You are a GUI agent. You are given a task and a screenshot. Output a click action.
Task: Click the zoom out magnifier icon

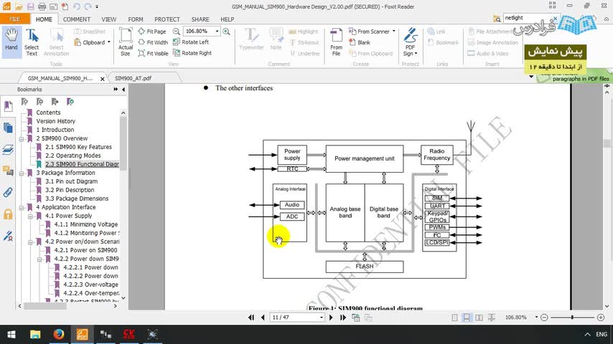[x=177, y=32]
